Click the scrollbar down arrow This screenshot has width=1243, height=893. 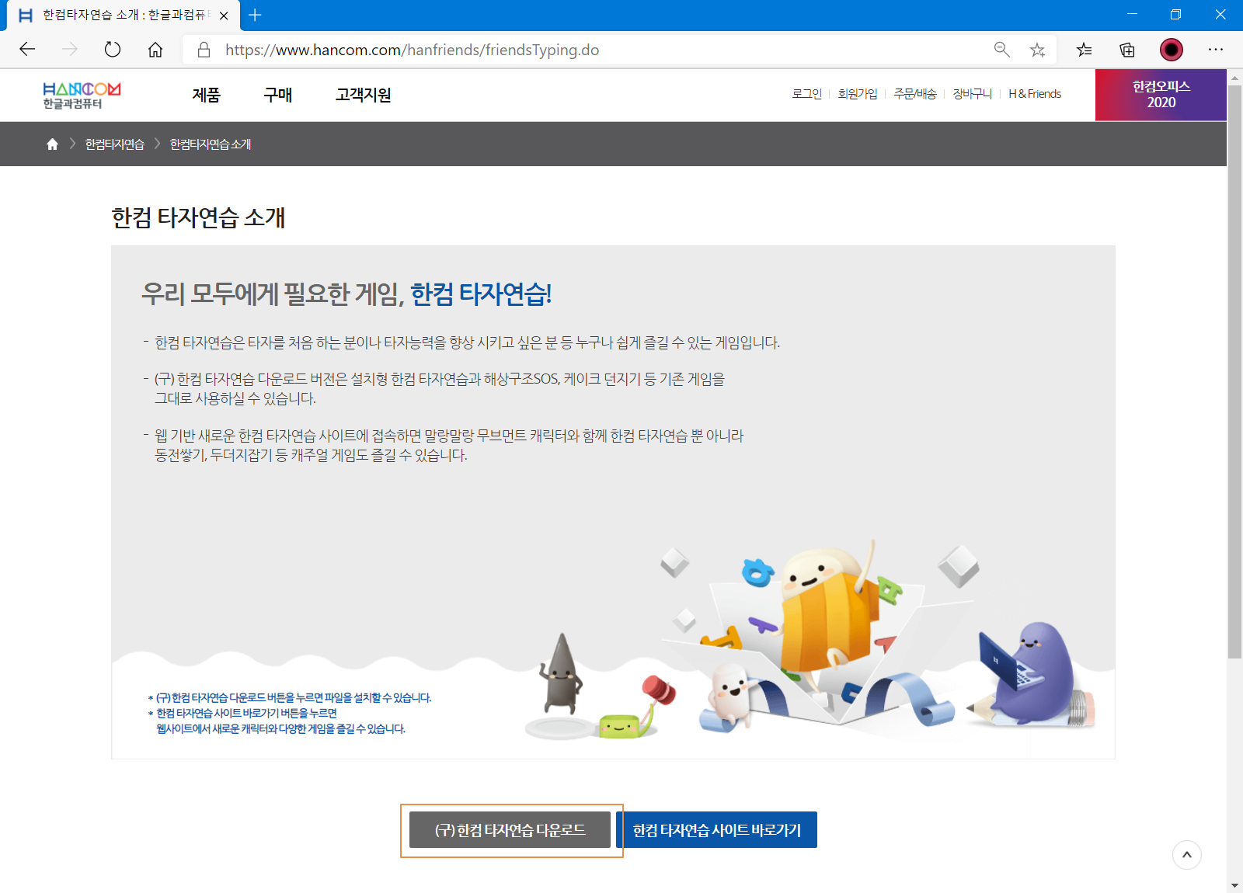click(1234, 885)
